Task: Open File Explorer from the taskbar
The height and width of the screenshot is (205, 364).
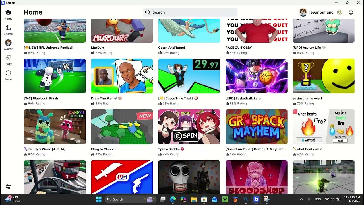Action: click(194, 199)
